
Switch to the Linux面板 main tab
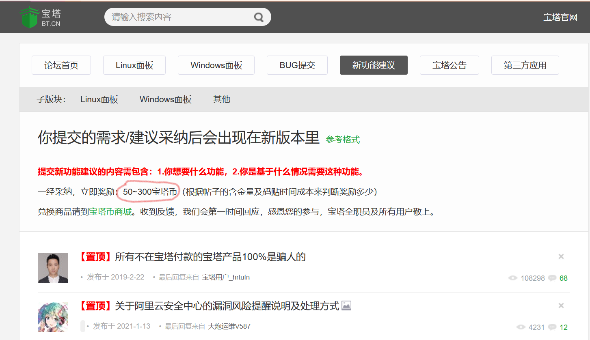134,65
